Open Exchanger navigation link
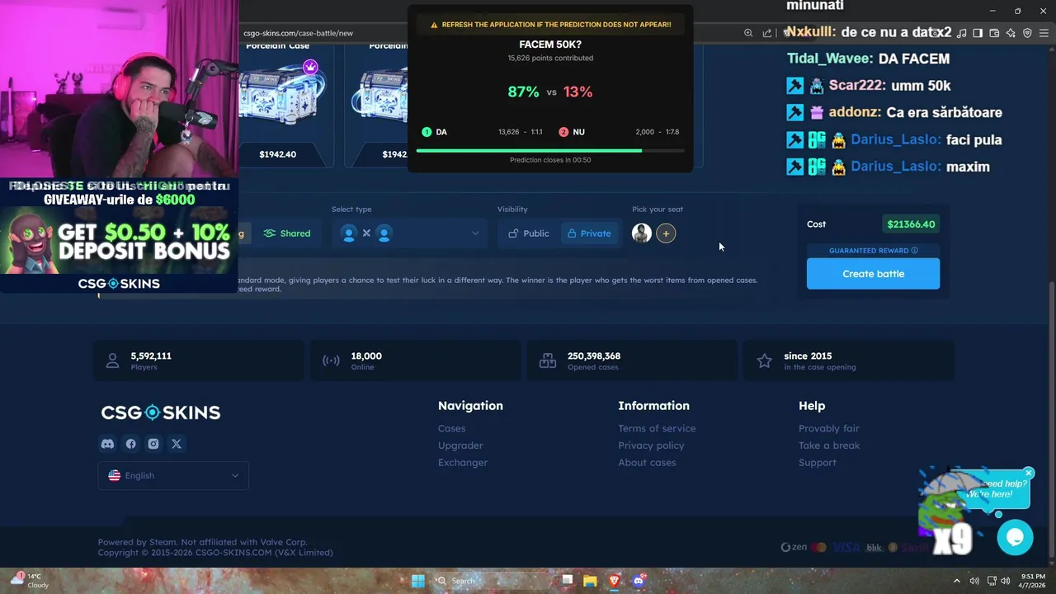The image size is (1056, 594). [463, 463]
